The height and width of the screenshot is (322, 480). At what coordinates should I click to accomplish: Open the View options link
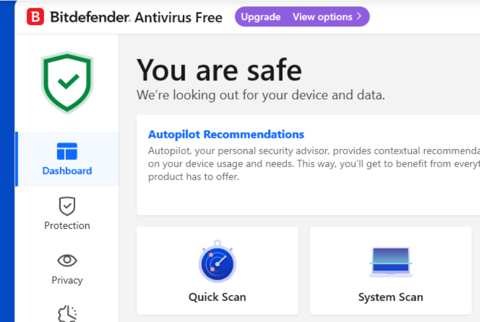[322, 17]
